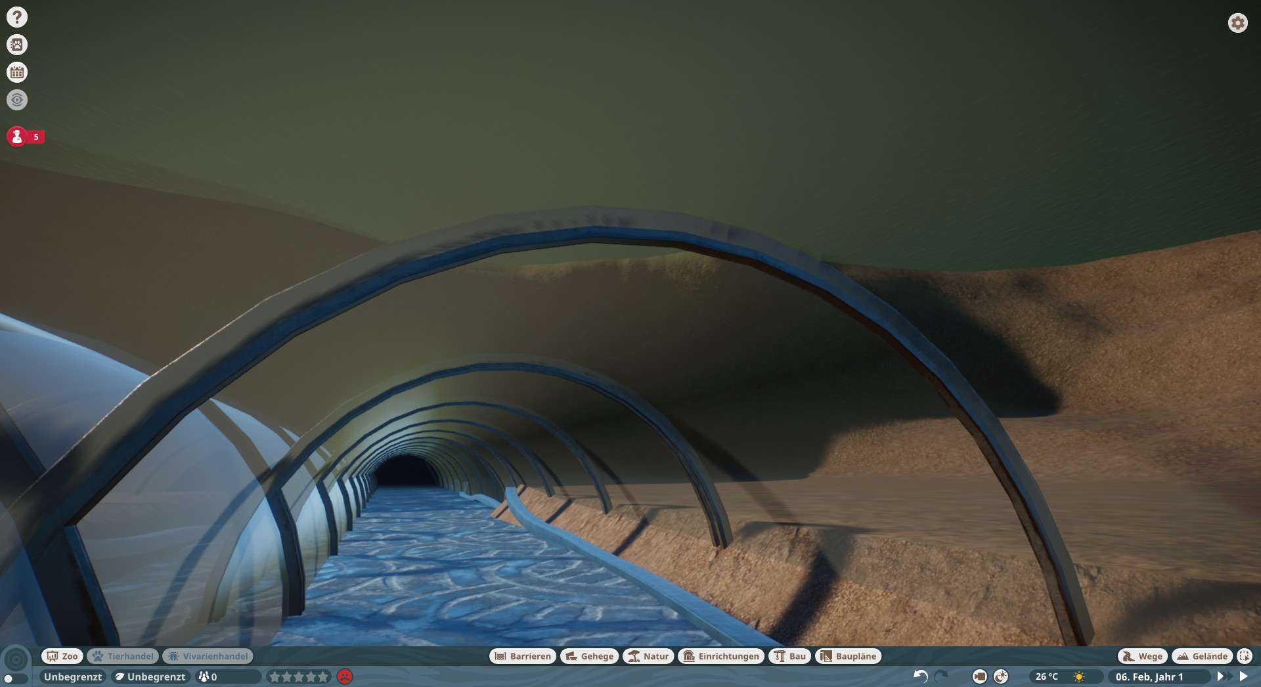1261x687 pixels.
Task: Open the Natur nature menu
Action: click(x=648, y=656)
